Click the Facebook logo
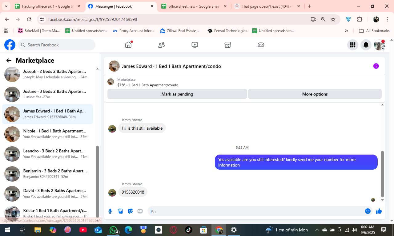 (x=10, y=45)
